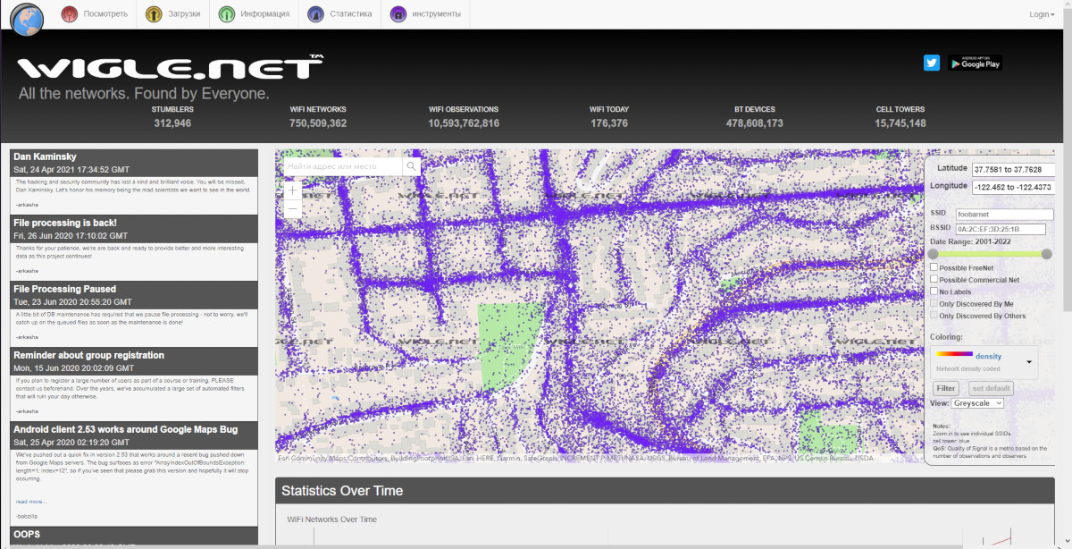Enable Possible Commercial Net checkbox
The width and height of the screenshot is (1072, 549).
click(x=934, y=280)
